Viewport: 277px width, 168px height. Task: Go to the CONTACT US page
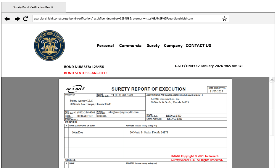point(198,45)
